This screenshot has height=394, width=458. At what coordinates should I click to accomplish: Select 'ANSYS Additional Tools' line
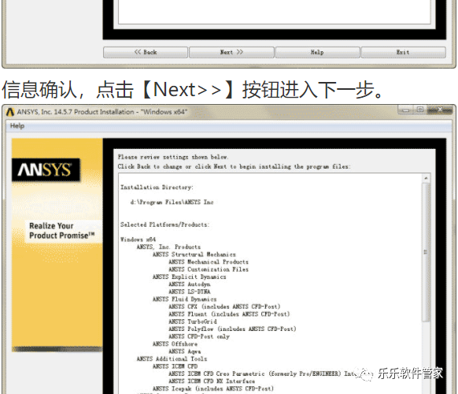(172, 359)
